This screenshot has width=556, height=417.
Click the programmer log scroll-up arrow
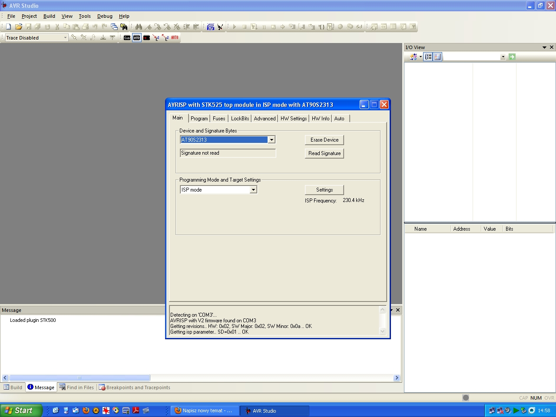[383, 310]
